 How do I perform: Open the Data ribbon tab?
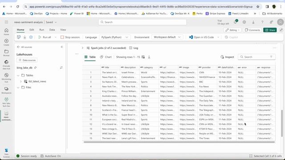tap(52, 30)
